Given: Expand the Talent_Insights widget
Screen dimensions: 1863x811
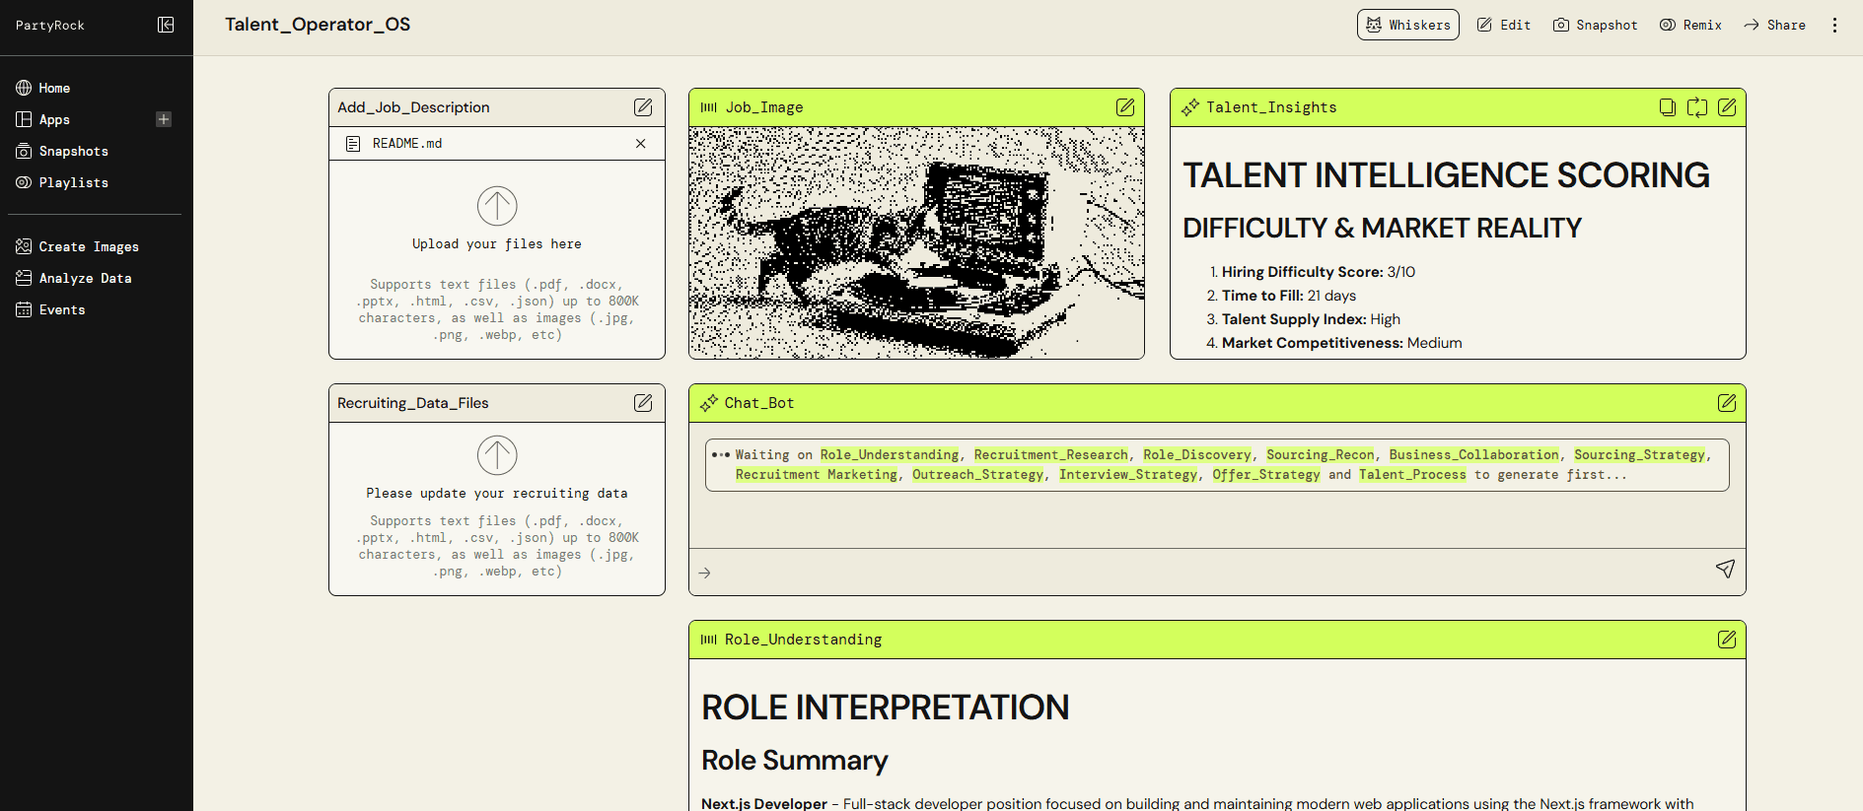Looking at the screenshot, I should click(1697, 106).
